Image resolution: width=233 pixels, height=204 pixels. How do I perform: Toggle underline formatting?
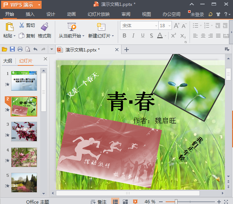(x=143, y=36)
